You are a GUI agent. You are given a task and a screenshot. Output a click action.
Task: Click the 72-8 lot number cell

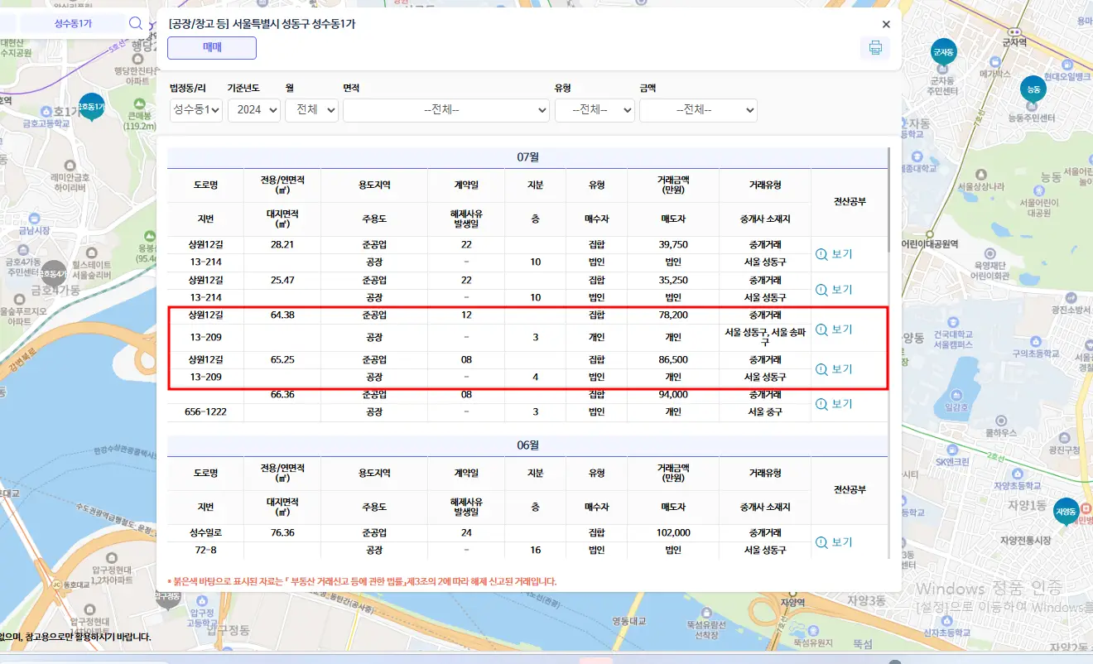click(x=205, y=550)
